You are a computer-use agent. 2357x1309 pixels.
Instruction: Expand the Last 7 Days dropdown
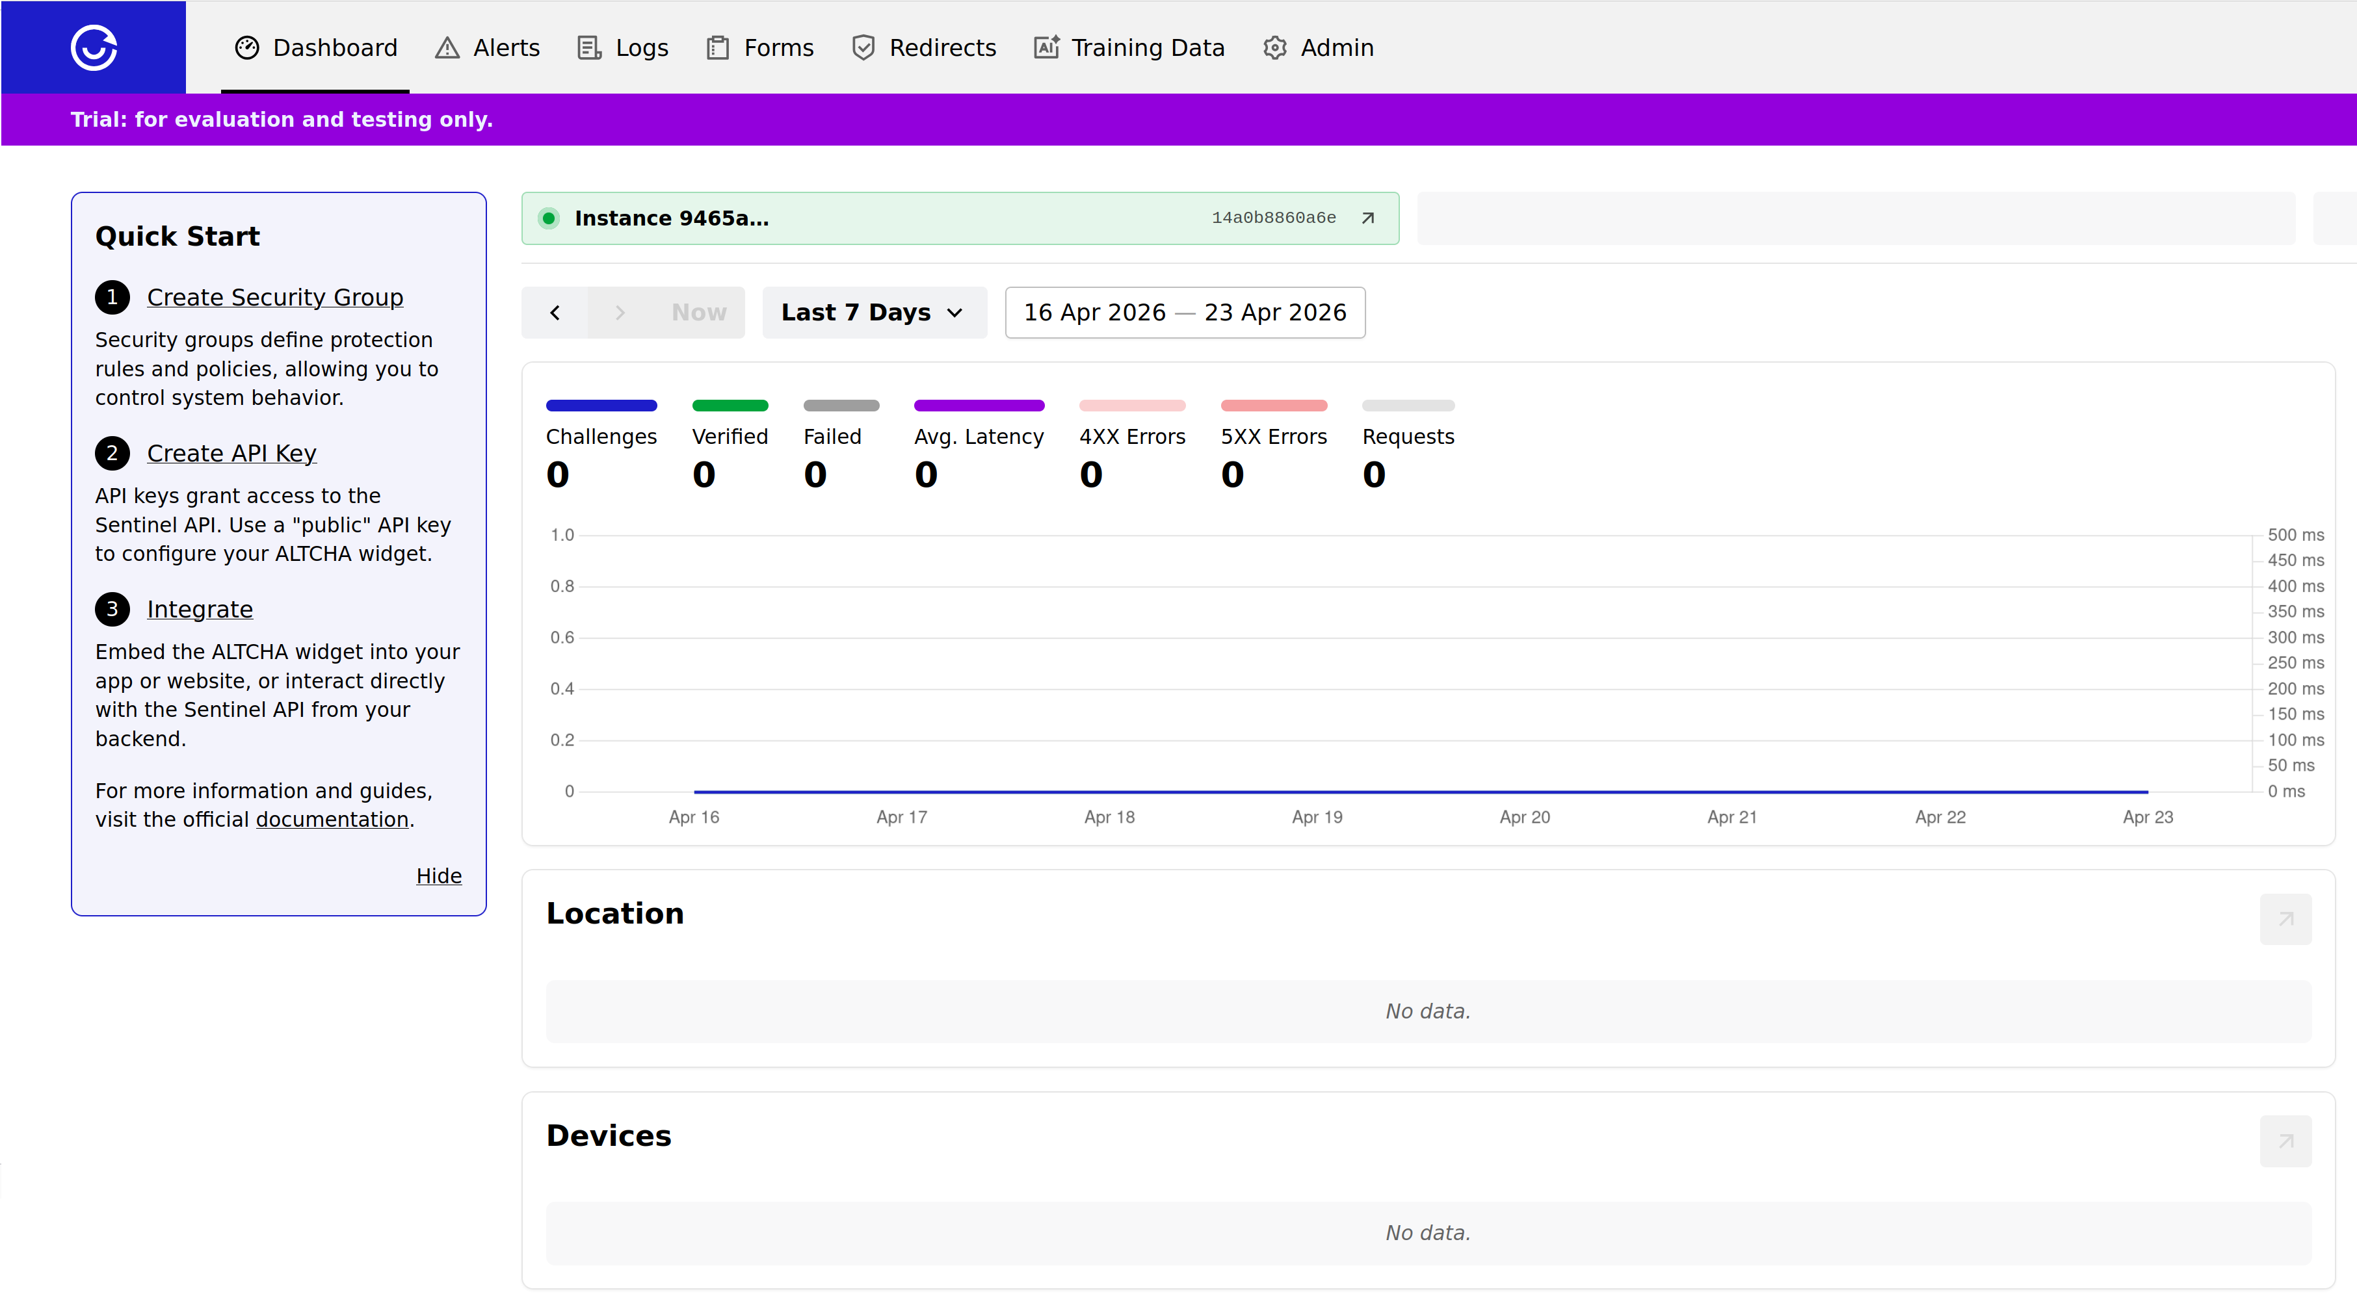coord(874,313)
